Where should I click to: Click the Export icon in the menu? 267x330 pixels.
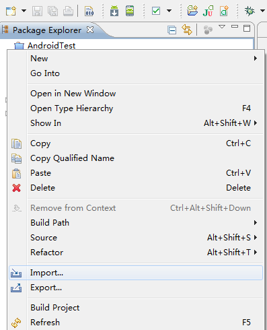click(x=16, y=288)
